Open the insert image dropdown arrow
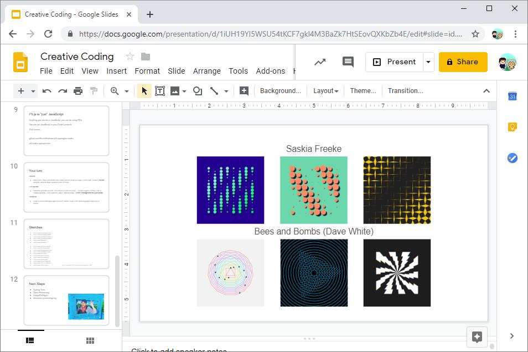This screenshot has height=352, width=528. (x=184, y=91)
